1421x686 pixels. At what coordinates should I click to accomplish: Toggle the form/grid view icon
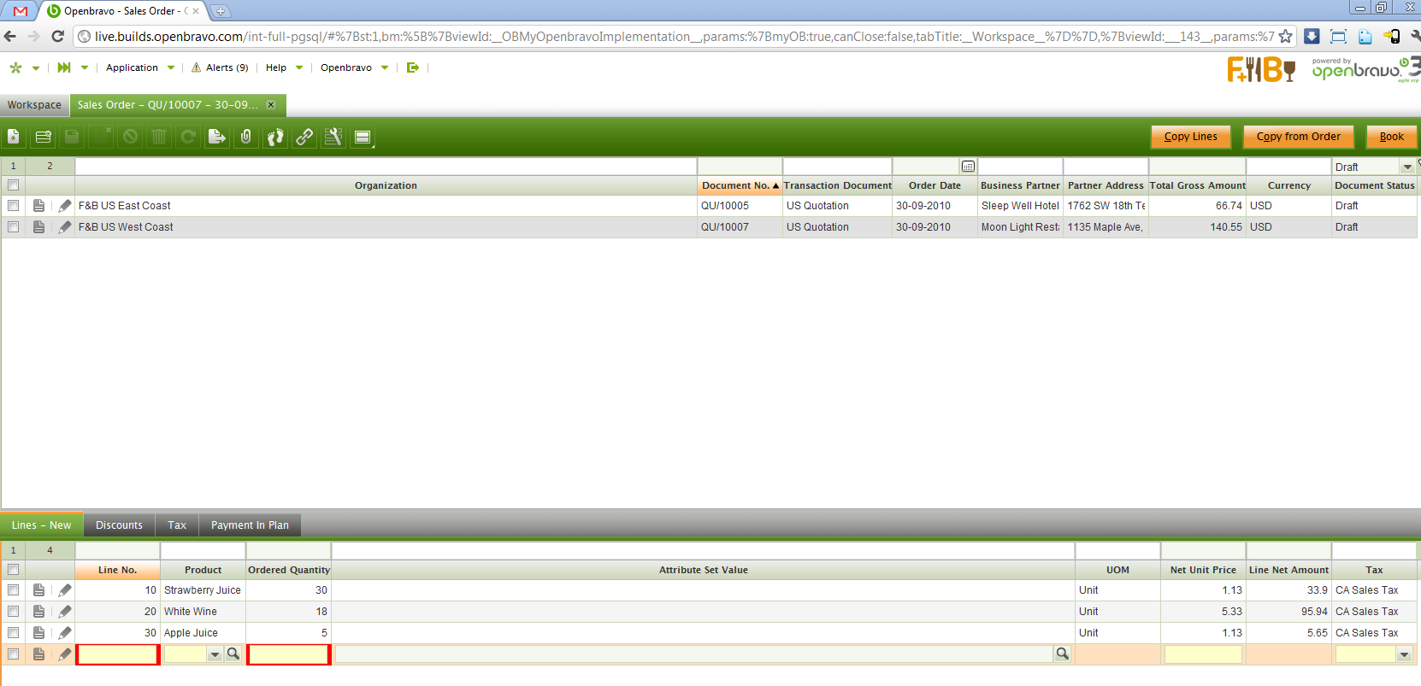pyautogui.click(x=363, y=137)
